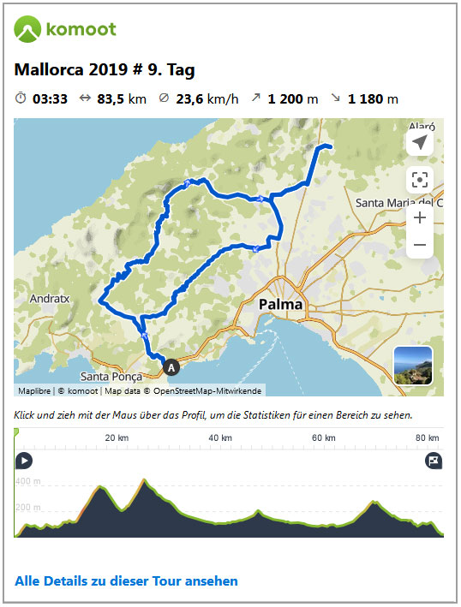This screenshot has width=461, height=607.
Task: Click the komoot attribution in map footer
Action: 82,391
